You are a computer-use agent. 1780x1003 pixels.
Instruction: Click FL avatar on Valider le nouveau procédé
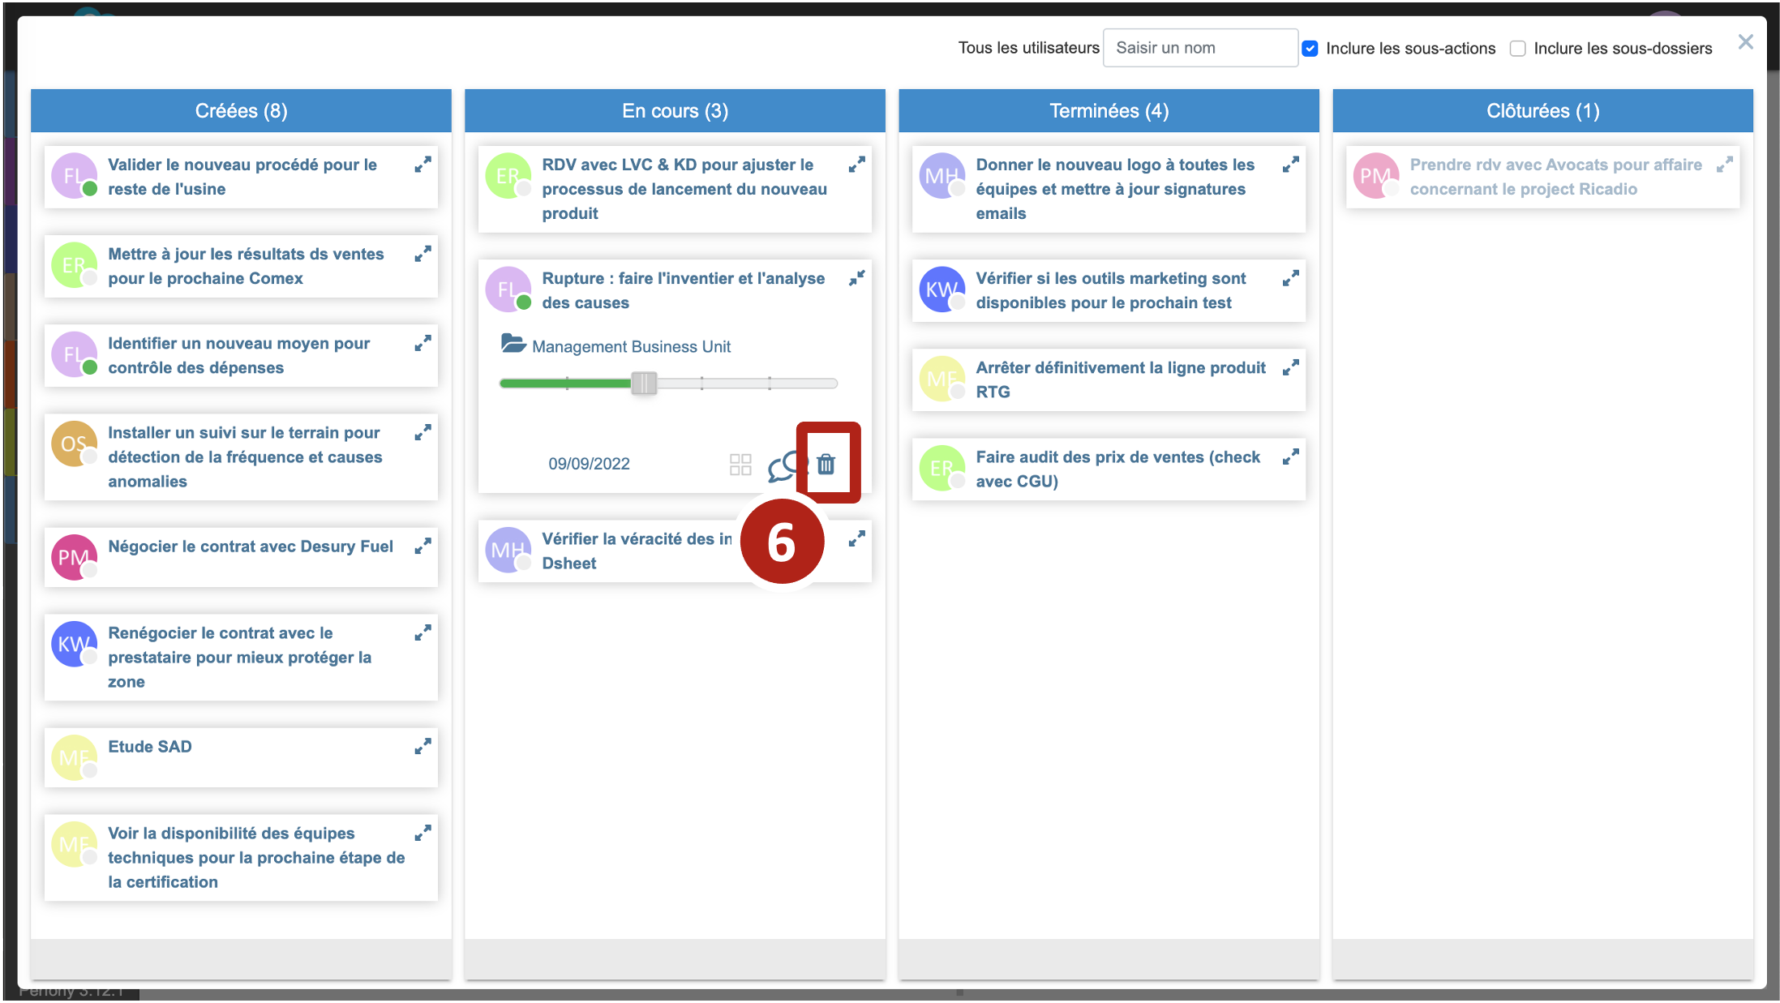point(74,175)
